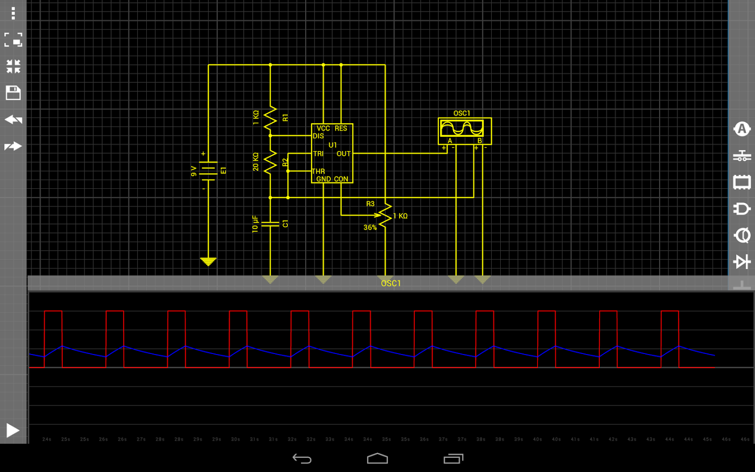Start the simulation with the play button
The height and width of the screenshot is (472, 755).
coord(13,431)
